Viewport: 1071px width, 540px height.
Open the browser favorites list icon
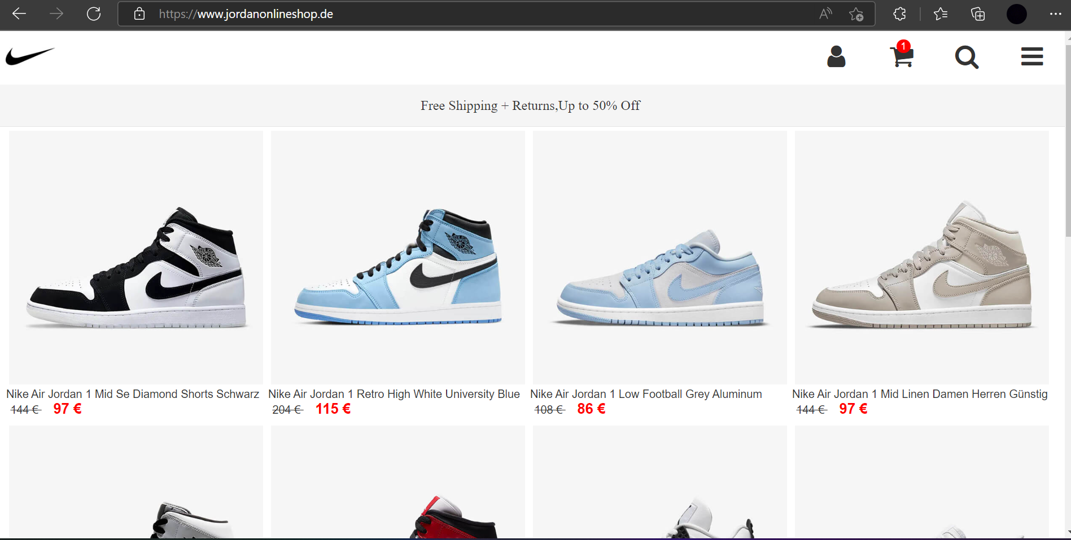tap(941, 14)
